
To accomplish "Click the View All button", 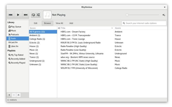I will click(59, 23).
